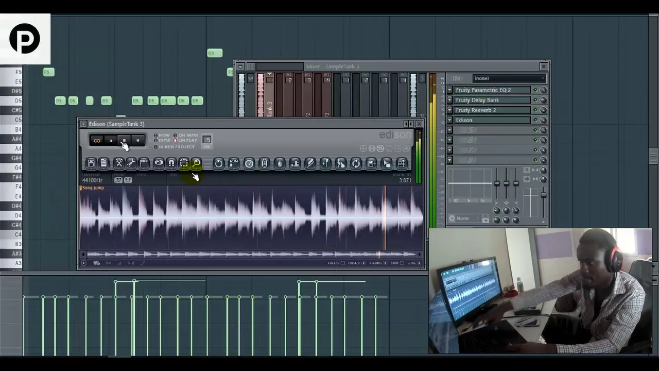This screenshot has height=371, width=659.
Task: Click the RUN script icon in Edison
Action: pos(234,163)
